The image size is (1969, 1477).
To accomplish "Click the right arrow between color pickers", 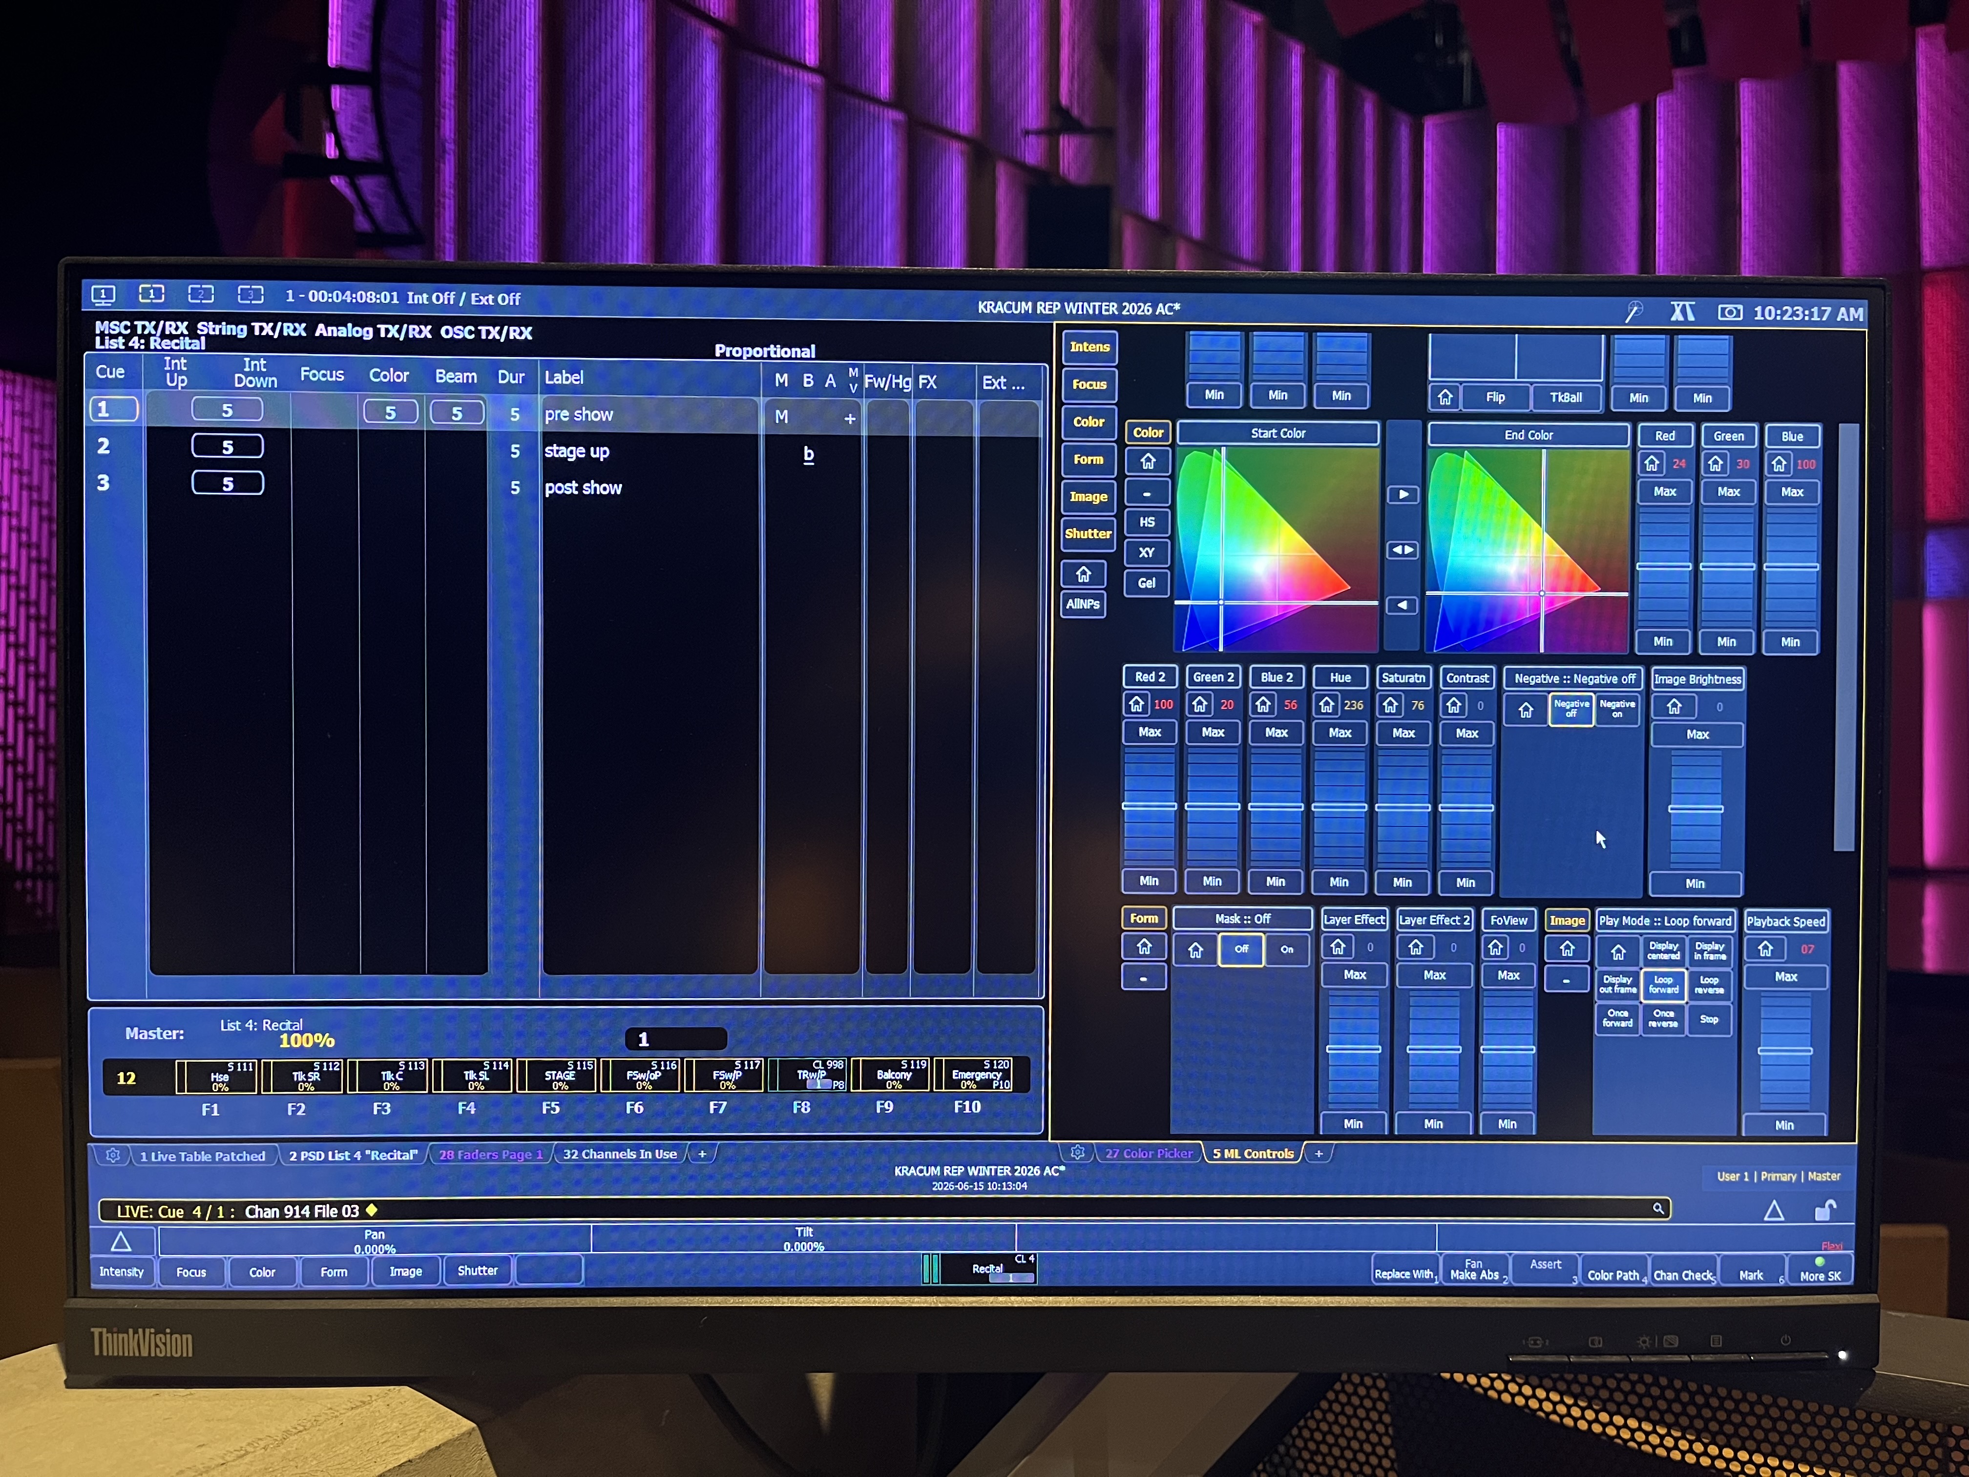I will tap(1403, 494).
